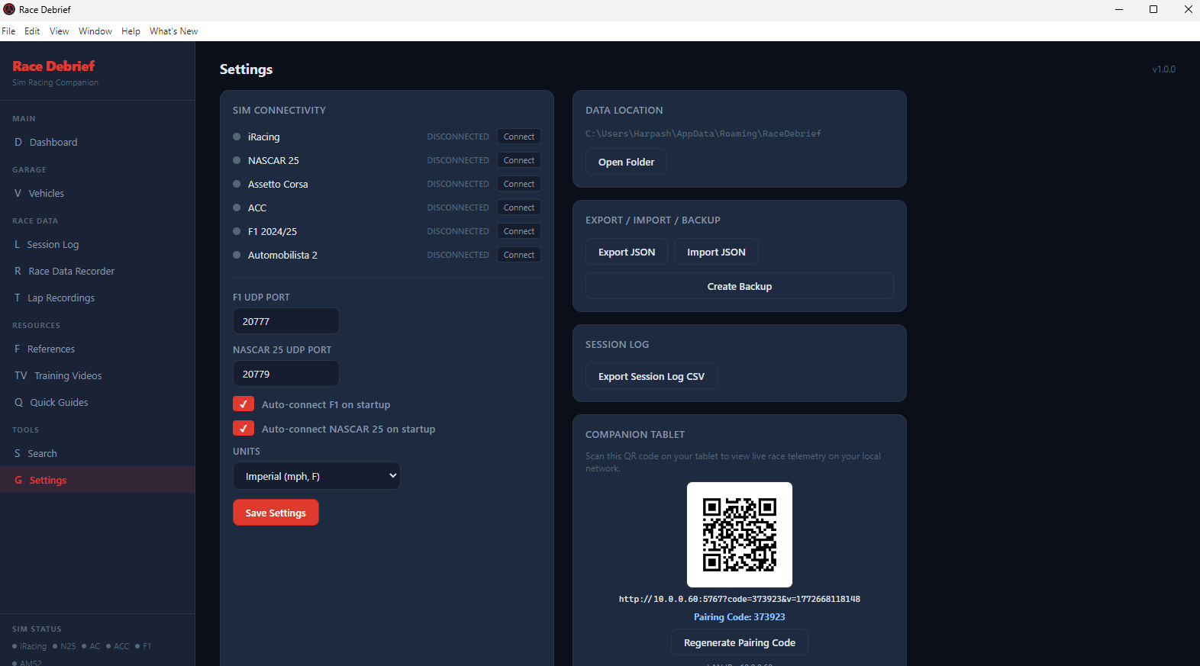Expand the Units dropdown
Image resolution: width=1200 pixels, height=666 pixels.
pos(317,476)
